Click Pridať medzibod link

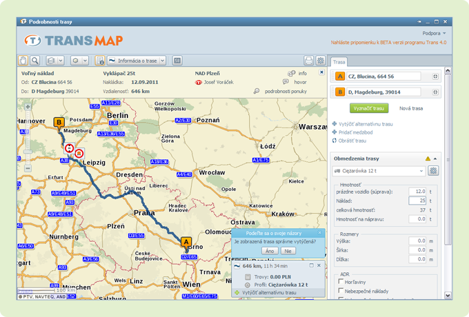[x=355, y=132]
